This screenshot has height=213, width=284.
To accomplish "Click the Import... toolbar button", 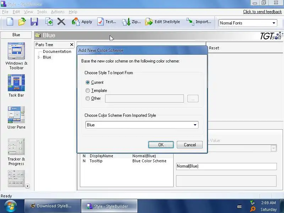I will click(199, 22).
